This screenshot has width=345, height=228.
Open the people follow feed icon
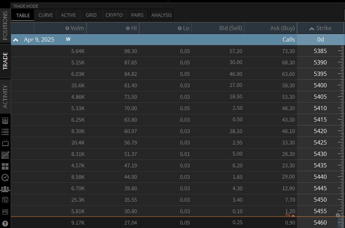tap(5, 189)
